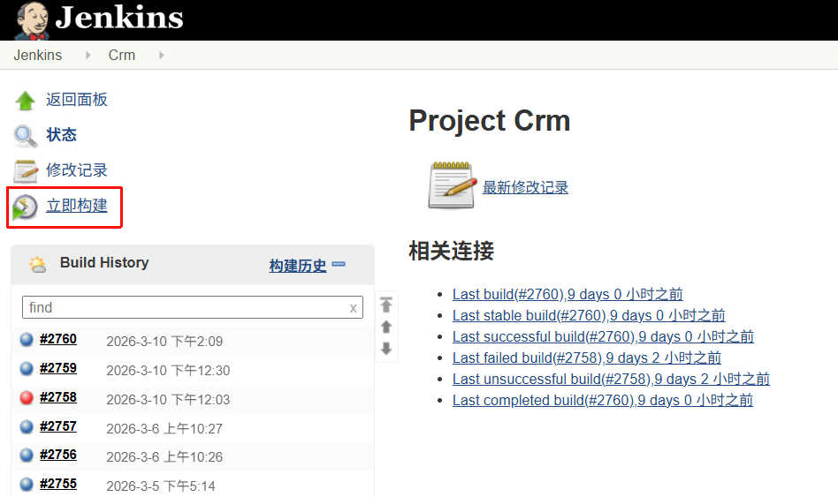
Task: Click the red status ball of #2758
Action: click(27, 398)
